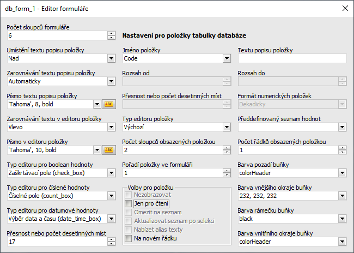Screen dimensions: 354x253
Task: Decrease 'Přesnost nebo počet desetinných míst' value 17
Action: (112, 244)
